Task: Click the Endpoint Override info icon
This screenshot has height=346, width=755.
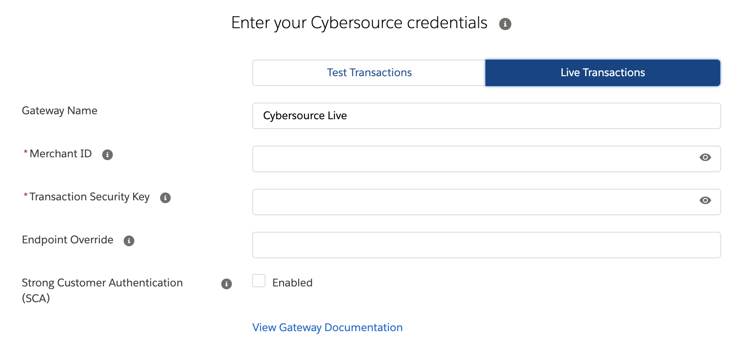Action: (x=129, y=240)
